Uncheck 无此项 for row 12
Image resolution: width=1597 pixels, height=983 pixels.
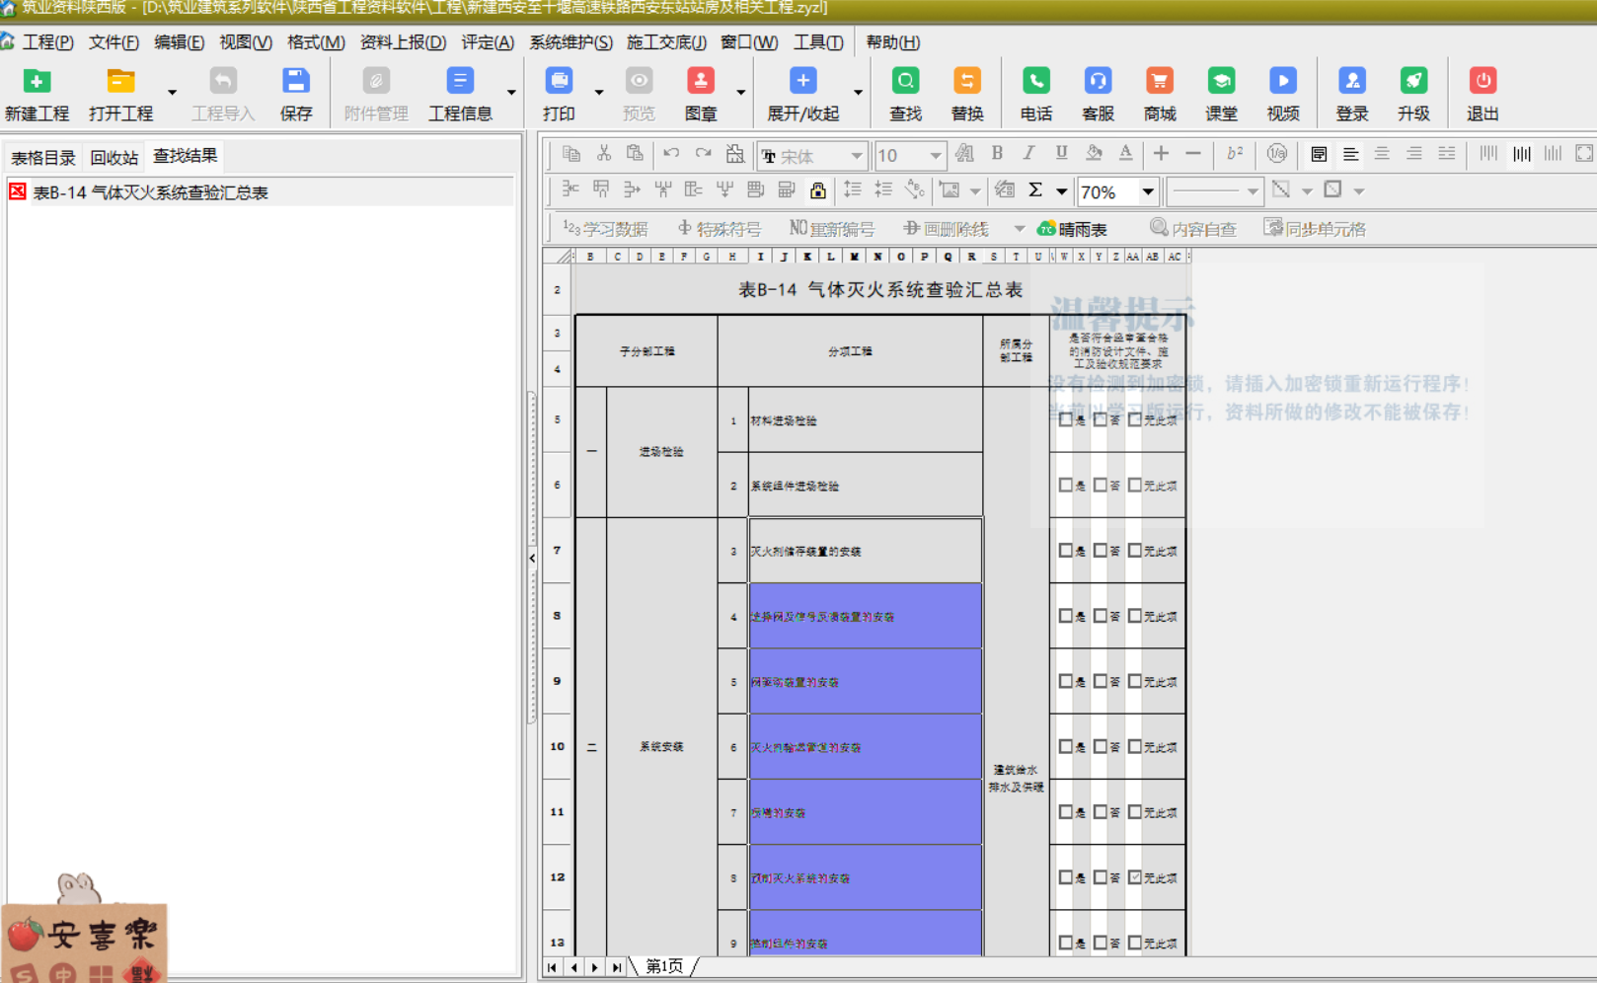coord(1135,877)
